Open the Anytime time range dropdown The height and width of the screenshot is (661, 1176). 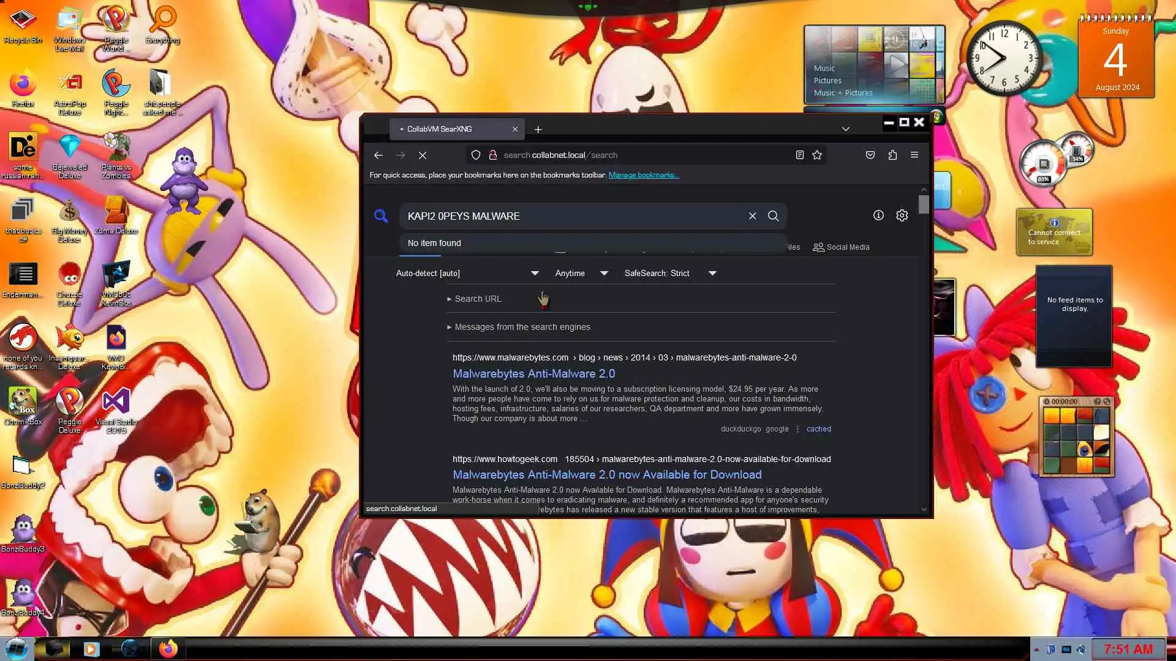pos(581,274)
